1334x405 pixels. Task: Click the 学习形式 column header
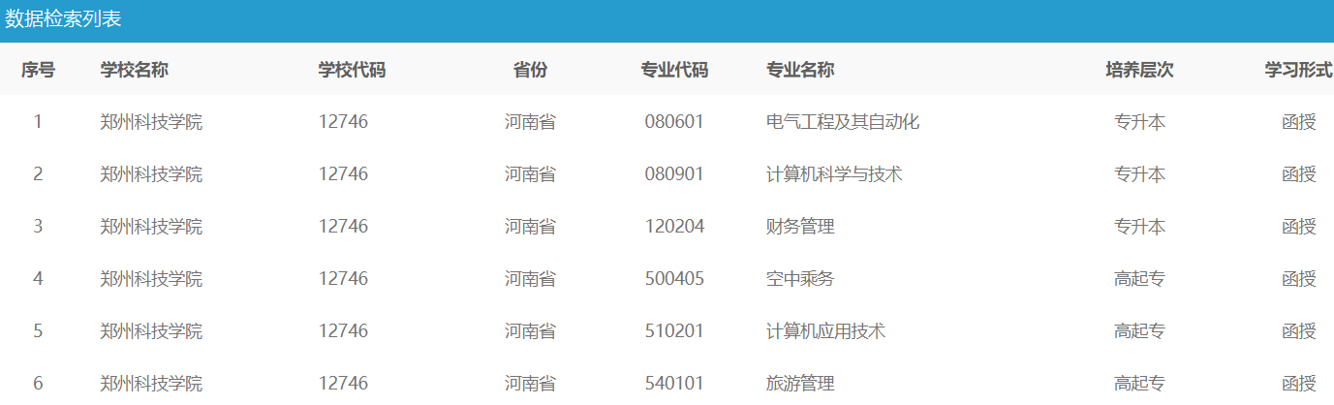tap(1298, 70)
